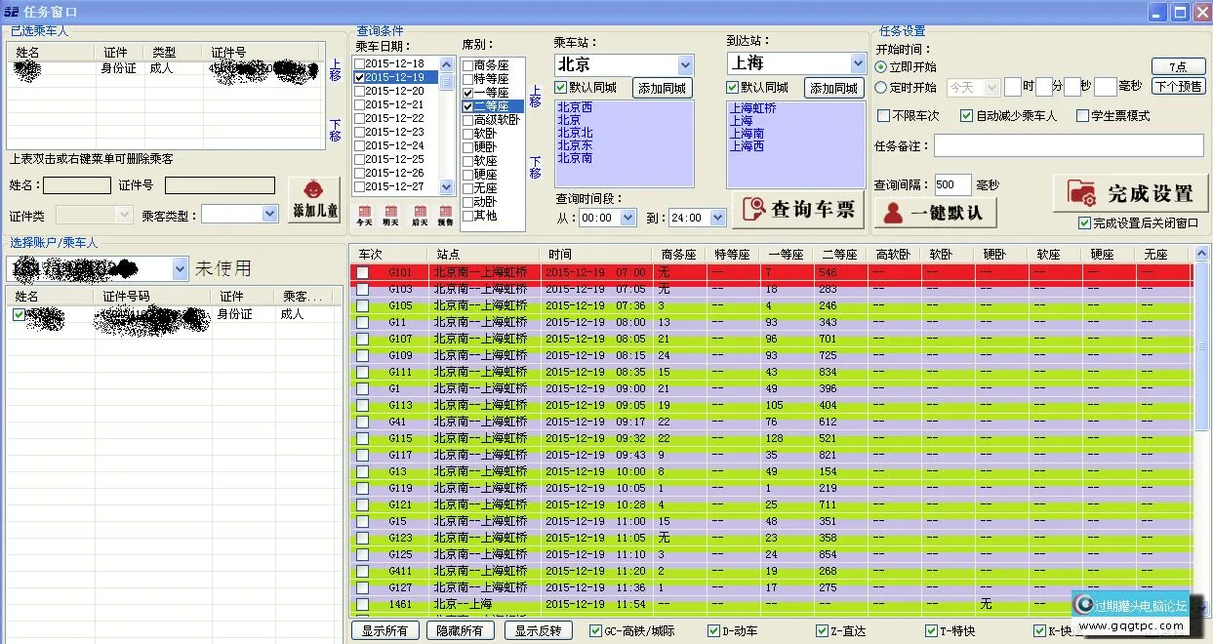Enable the 商务座 seat class checkbox
This screenshot has width=1213, height=644.
pyautogui.click(x=468, y=65)
